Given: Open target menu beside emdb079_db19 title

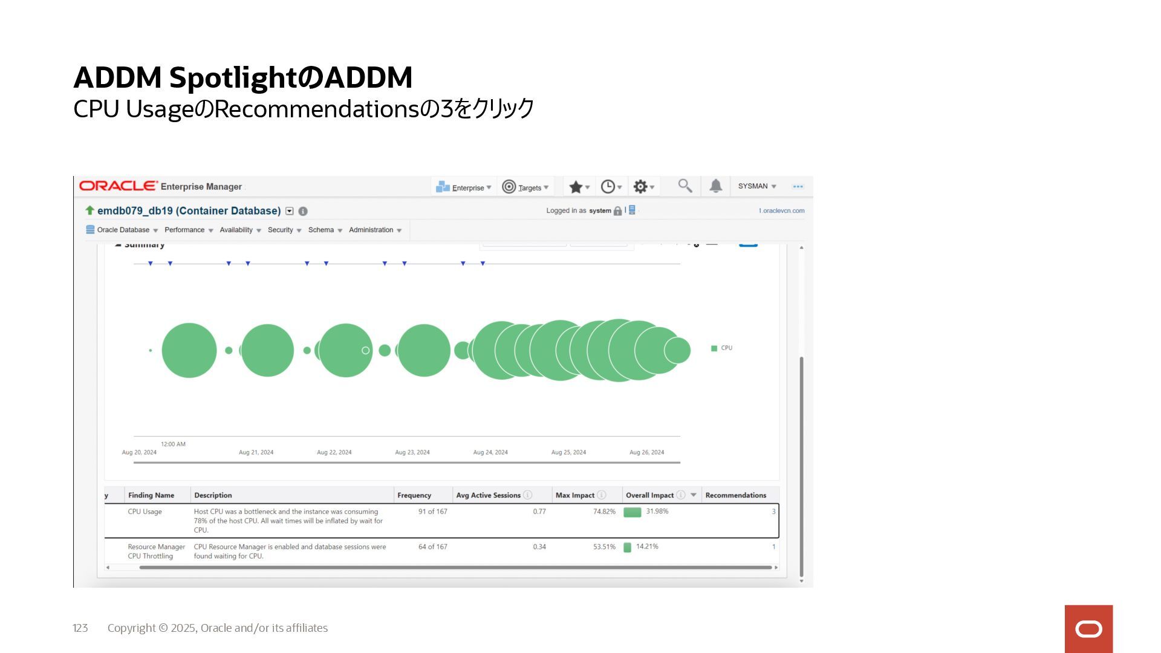Looking at the screenshot, I should click(290, 211).
